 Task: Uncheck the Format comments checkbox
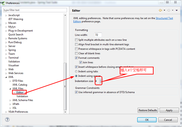click(x=76, y=58)
